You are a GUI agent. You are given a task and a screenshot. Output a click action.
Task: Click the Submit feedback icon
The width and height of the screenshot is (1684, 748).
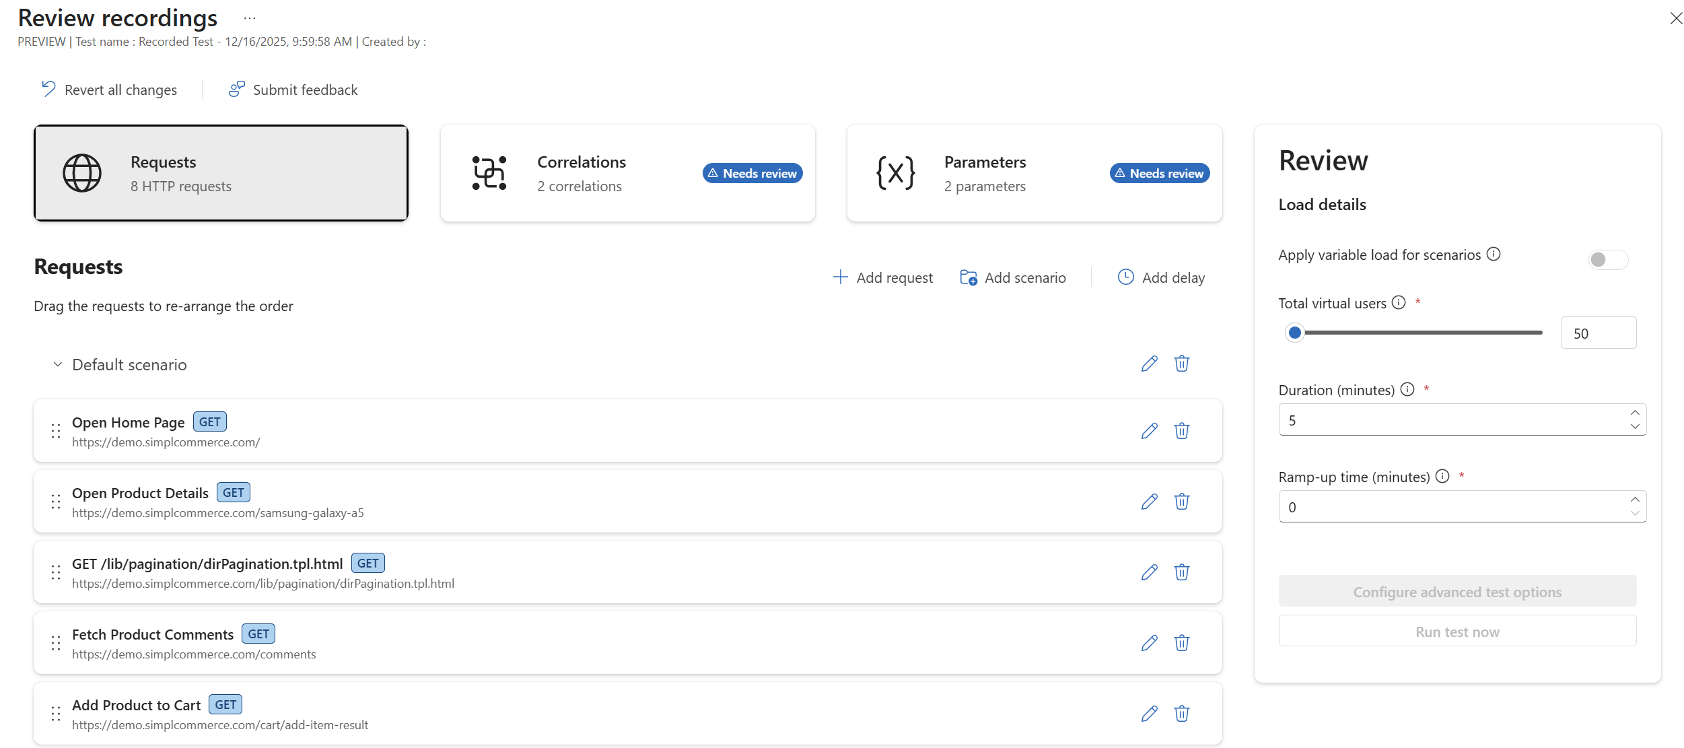pyautogui.click(x=236, y=89)
